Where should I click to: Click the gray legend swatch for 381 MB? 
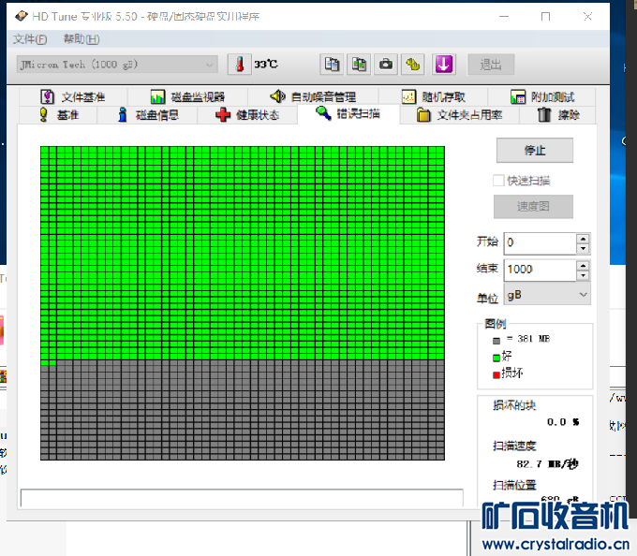pyautogui.click(x=496, y=341)
